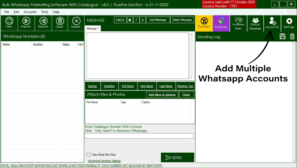297x168 pixels.
Task: Click message box scrollbar down arrow
Action: (x=191, y=77)
